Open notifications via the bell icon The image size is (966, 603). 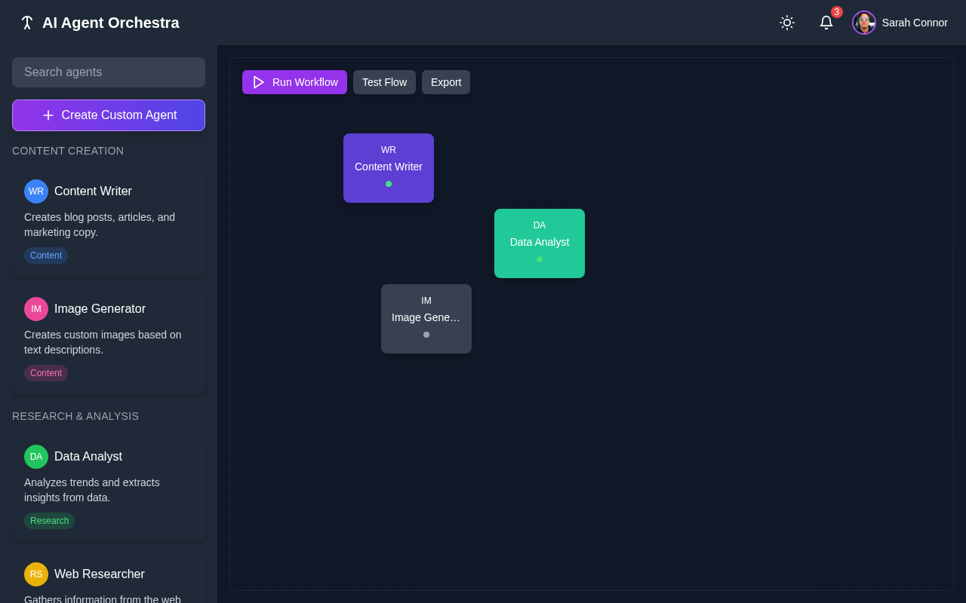[x=826, y=23]
